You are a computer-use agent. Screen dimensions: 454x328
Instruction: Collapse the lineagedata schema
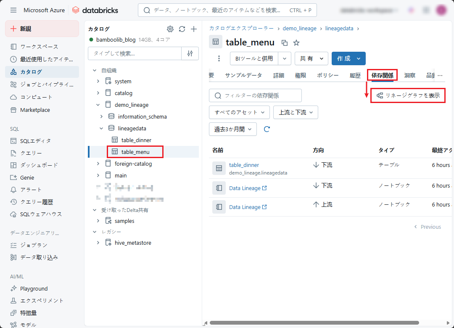tap(101, 128)
